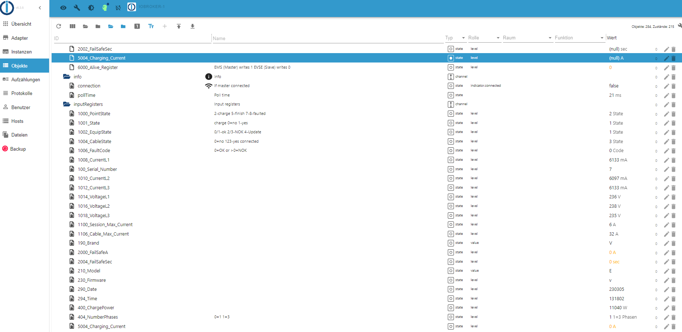Delete the highlighted 5004_Charging_Current object

click(x=673, y=58)
